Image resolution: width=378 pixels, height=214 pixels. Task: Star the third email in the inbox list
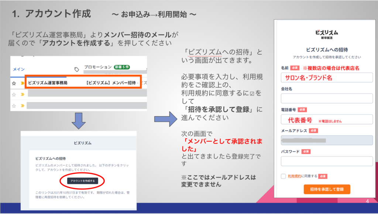(14, 106)
